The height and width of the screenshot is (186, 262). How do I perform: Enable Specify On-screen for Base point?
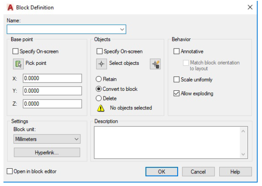click(16, 51)
